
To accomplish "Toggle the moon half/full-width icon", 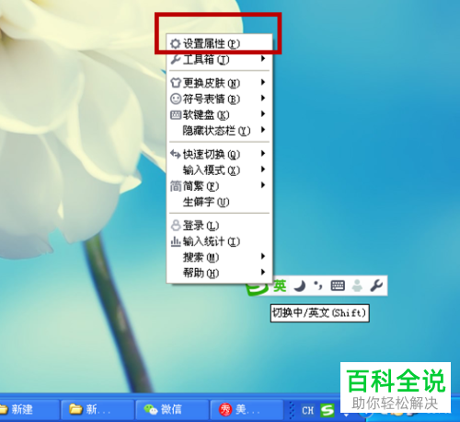I will [x=300, y=286].
